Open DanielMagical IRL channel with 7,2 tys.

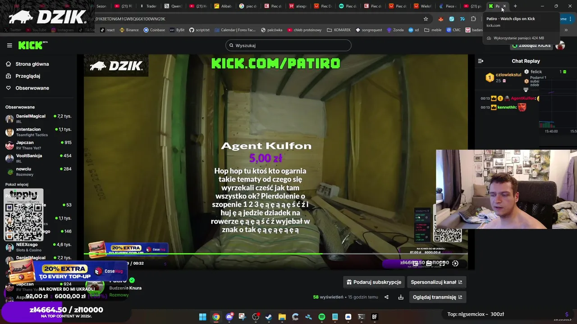point(38,119)
